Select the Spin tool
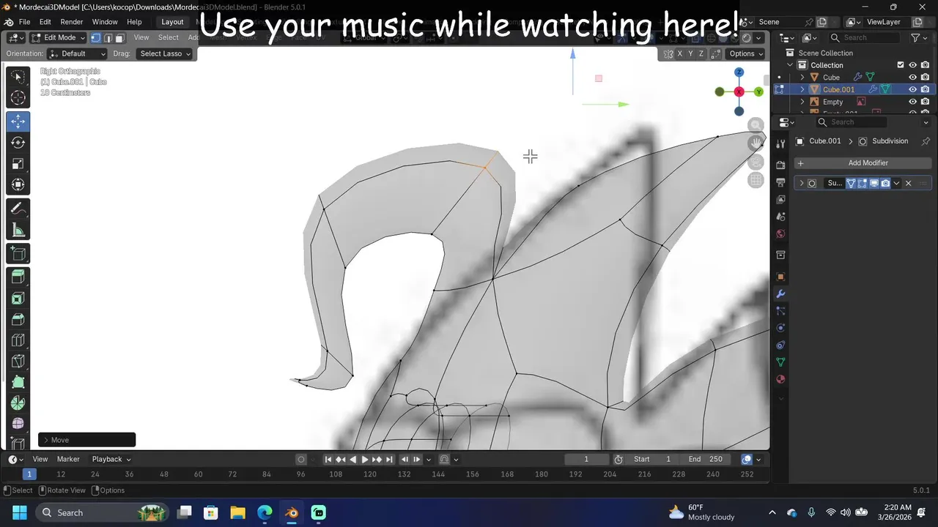This screenshot has width=938, height=527. (18, 403)
